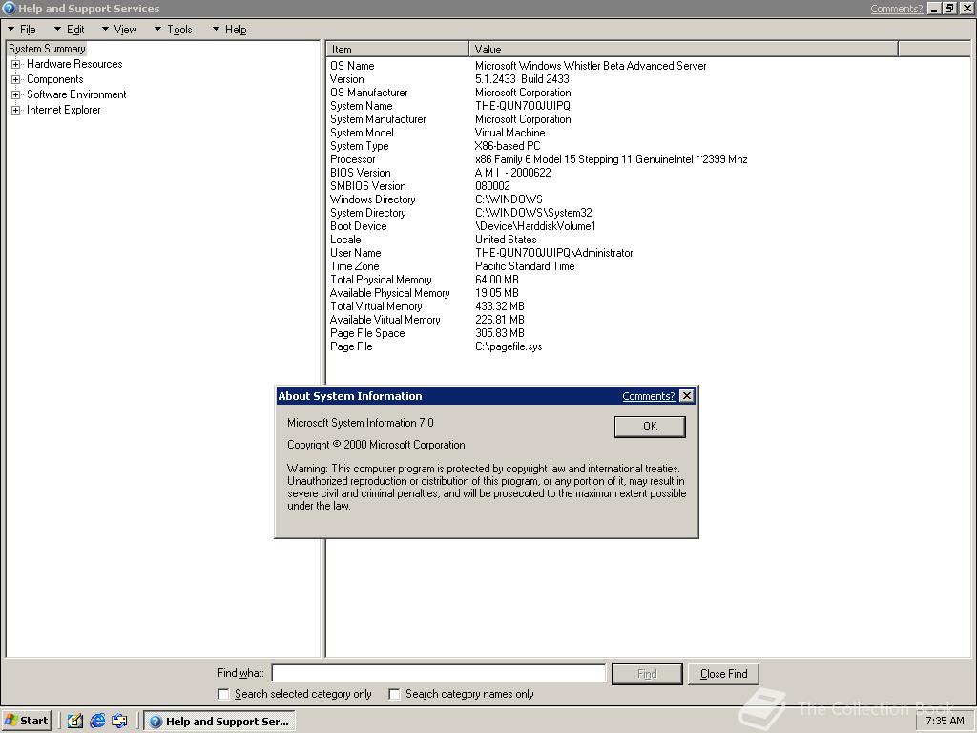Click Comments? link in main title bar
This screenshot has height=733, width=977.
(896, 8)
